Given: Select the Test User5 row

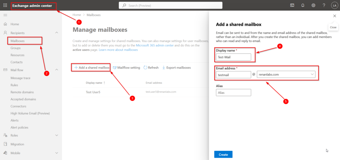Looking at the screenshot, I should (x=140, y=92).
